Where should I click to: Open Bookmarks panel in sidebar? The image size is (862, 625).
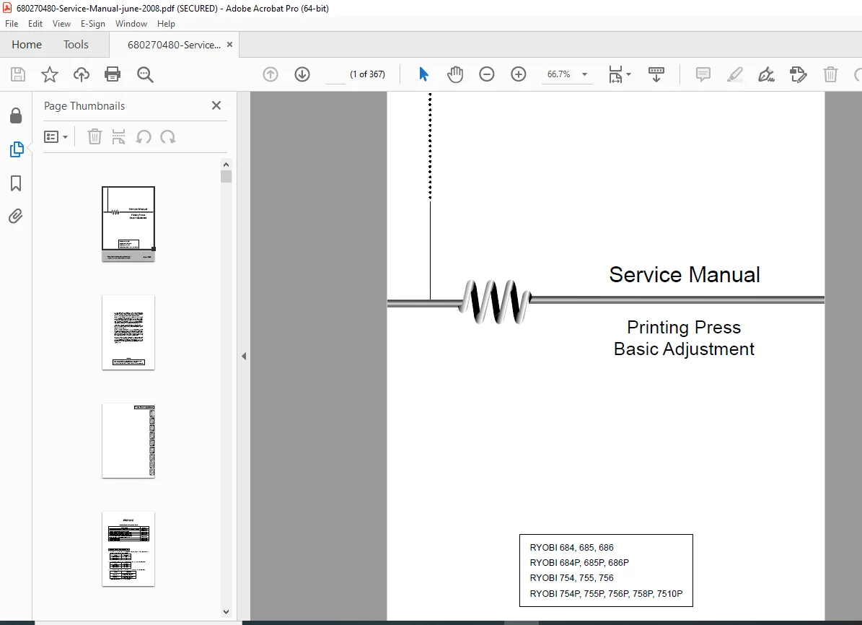click(16, 183)
